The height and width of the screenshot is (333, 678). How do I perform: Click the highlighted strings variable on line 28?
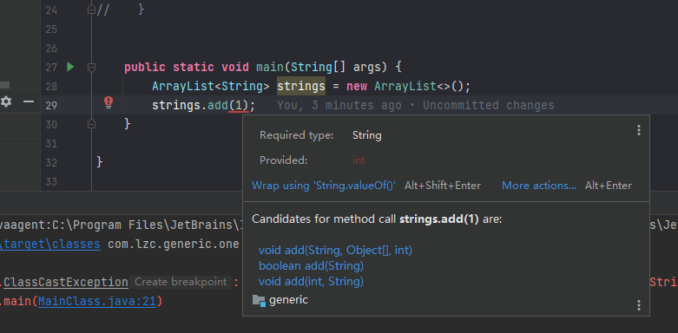coord(301,86)
